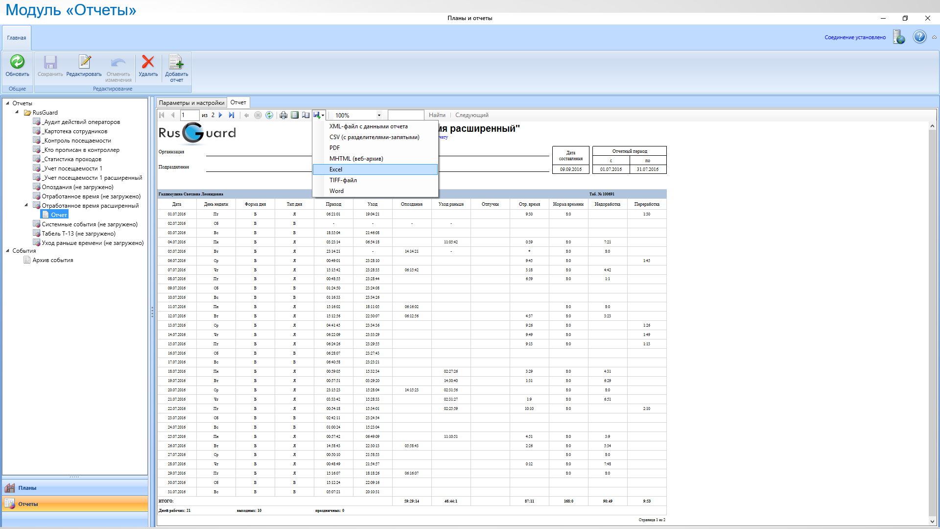Image resolution: width=940 pixels, height=529 pixels.
Task: Choose Excel in export menu
Action: click(x=336, y=169)
